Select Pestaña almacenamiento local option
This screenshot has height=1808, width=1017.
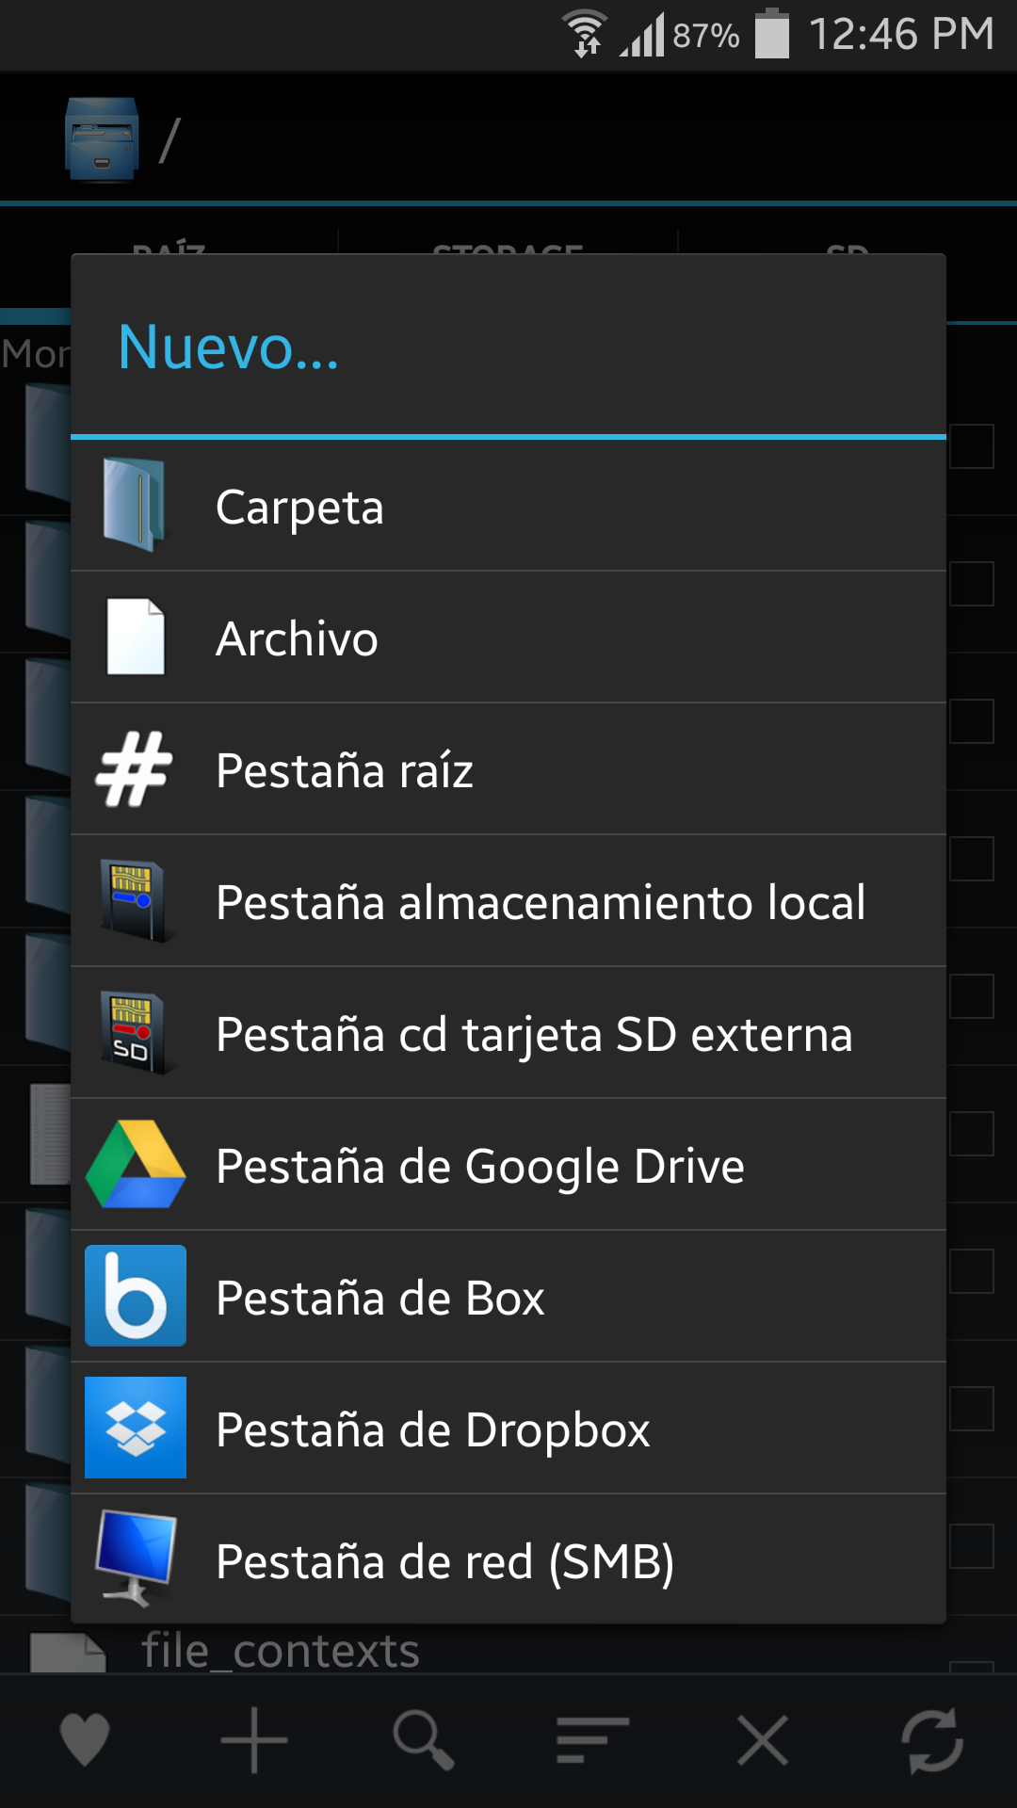[x=508, y=901]
